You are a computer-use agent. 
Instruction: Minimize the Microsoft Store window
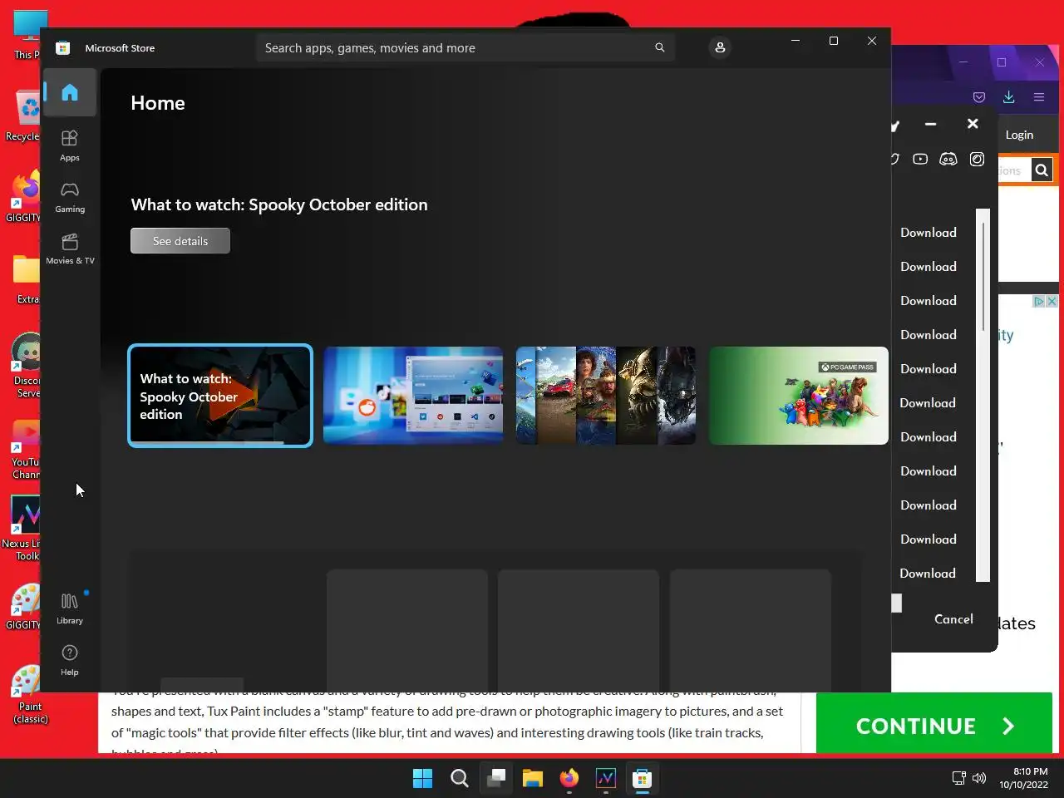796,41
